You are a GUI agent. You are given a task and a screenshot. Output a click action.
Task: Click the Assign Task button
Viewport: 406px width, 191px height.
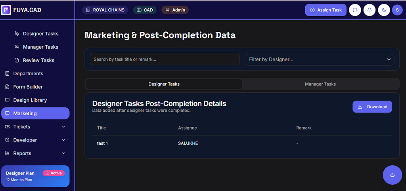[326, 10]
